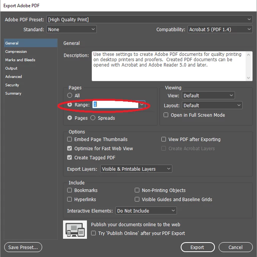
Task: Open the Compatibility dropdown
Action: 220,29
